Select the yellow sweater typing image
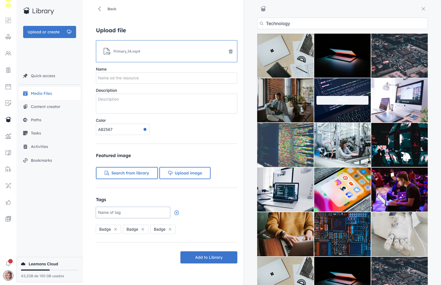The height and width of the screenshot is (285, 441). [285, 234]
